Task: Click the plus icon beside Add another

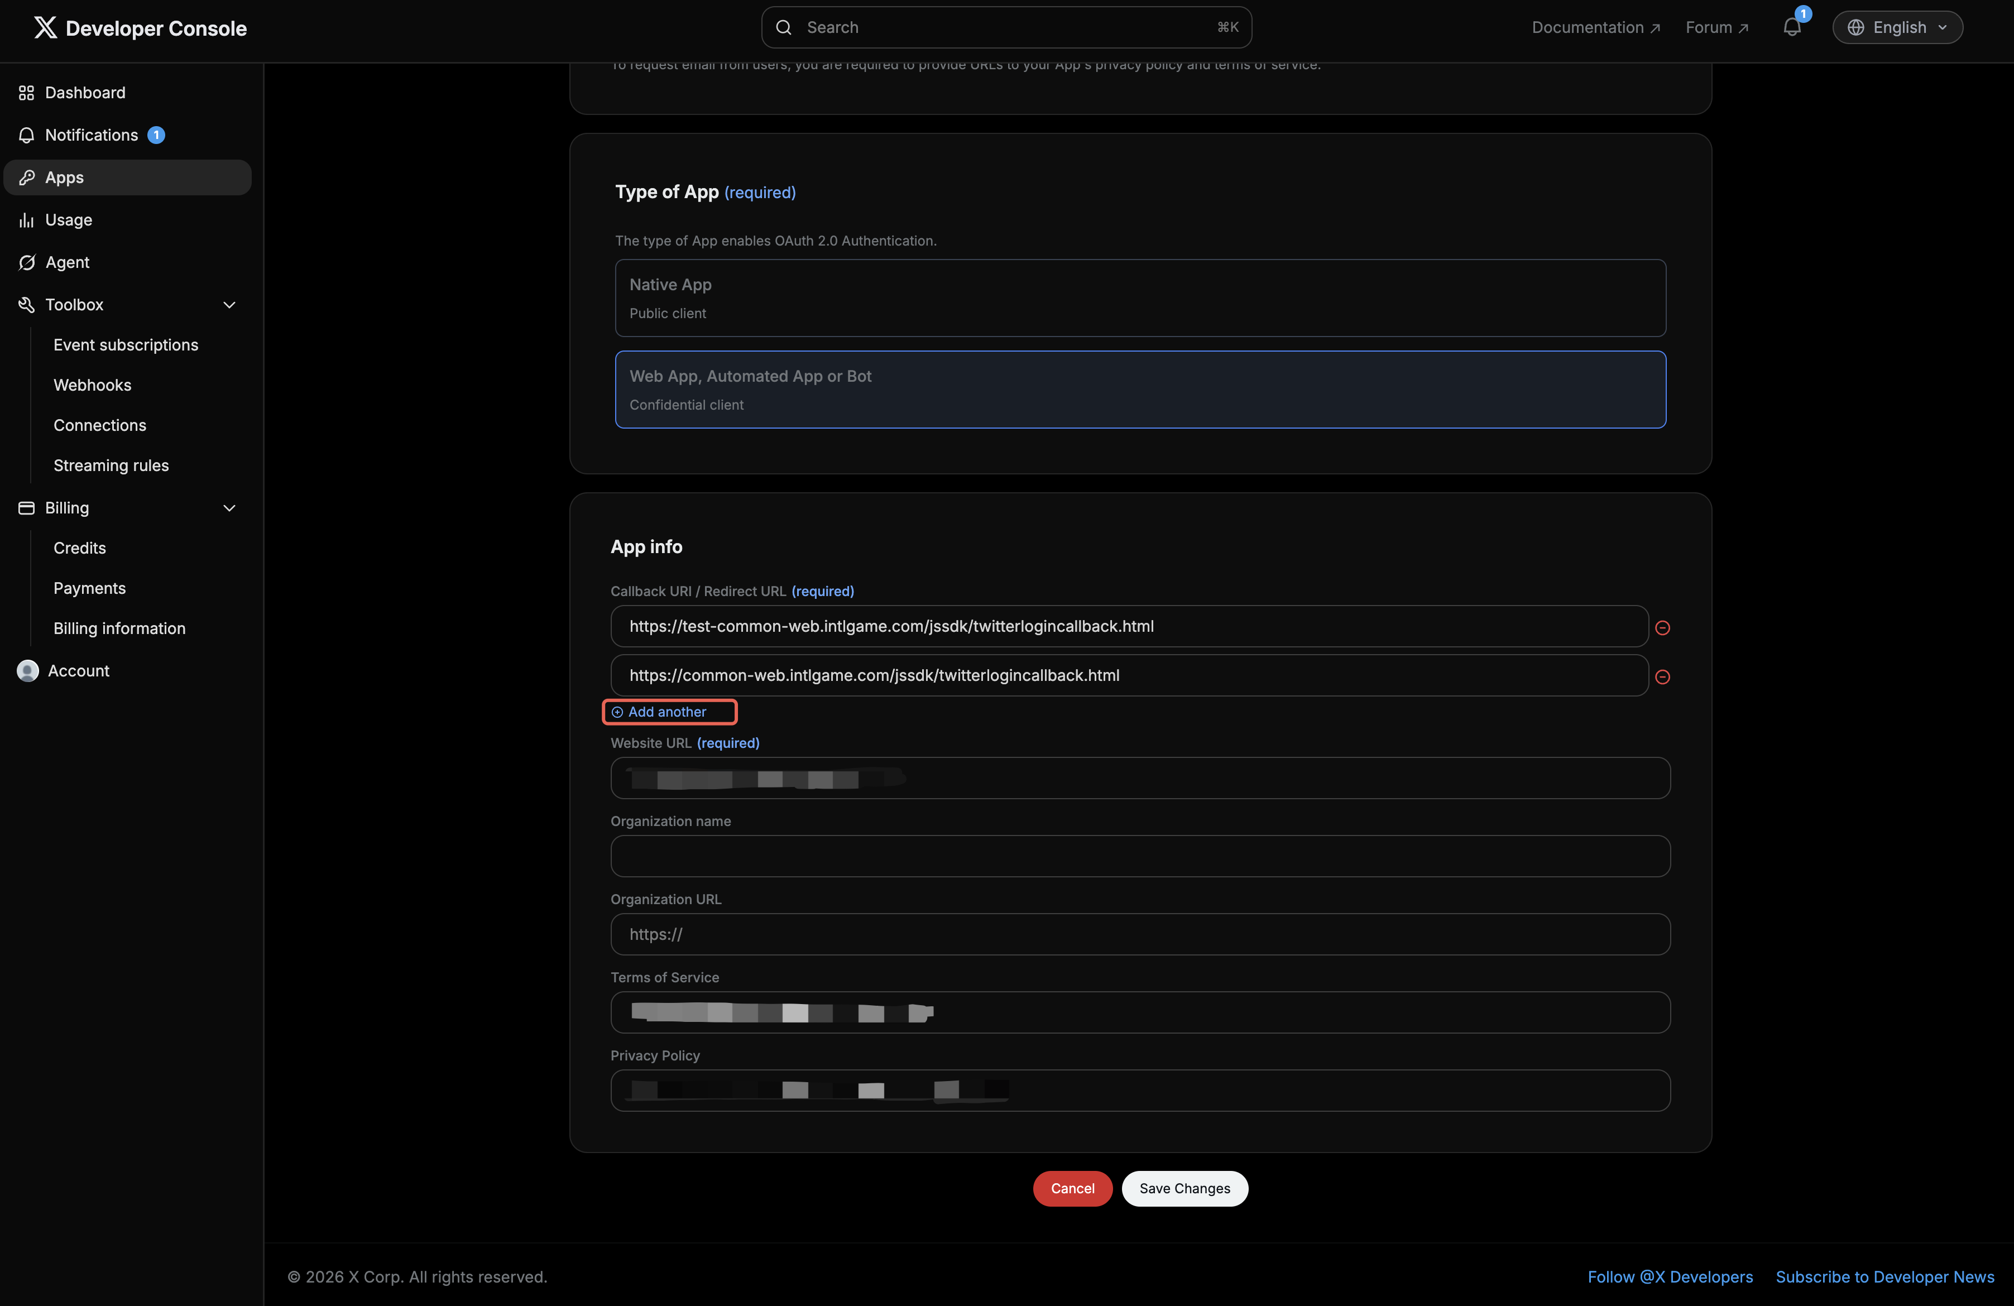Action: click(x=617, y=712)
